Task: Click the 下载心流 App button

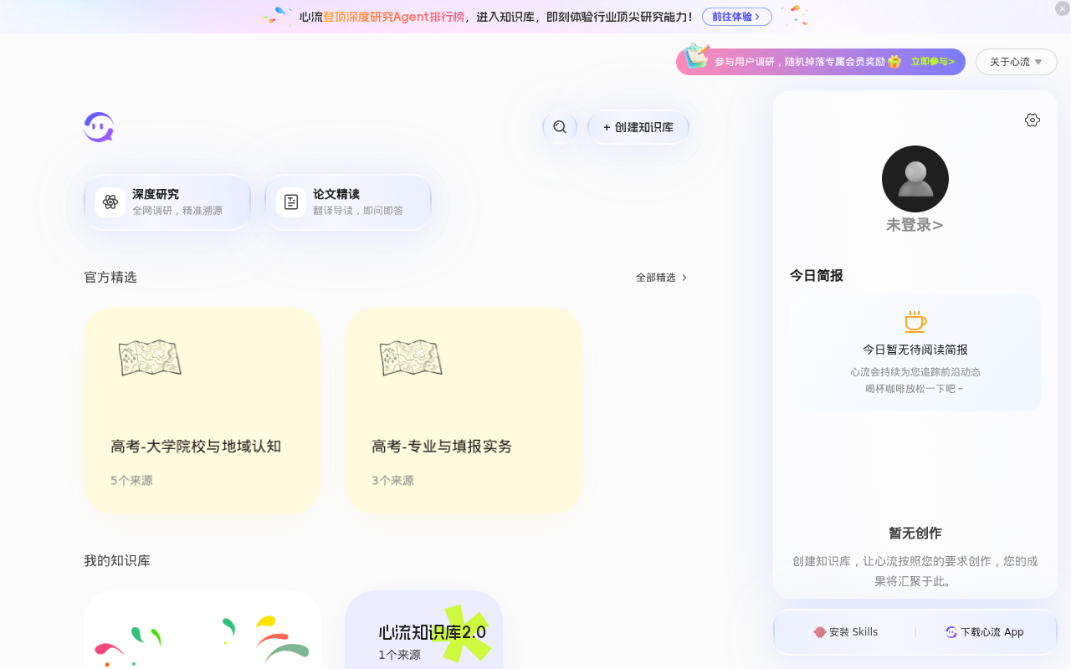Action: (984, 632)
